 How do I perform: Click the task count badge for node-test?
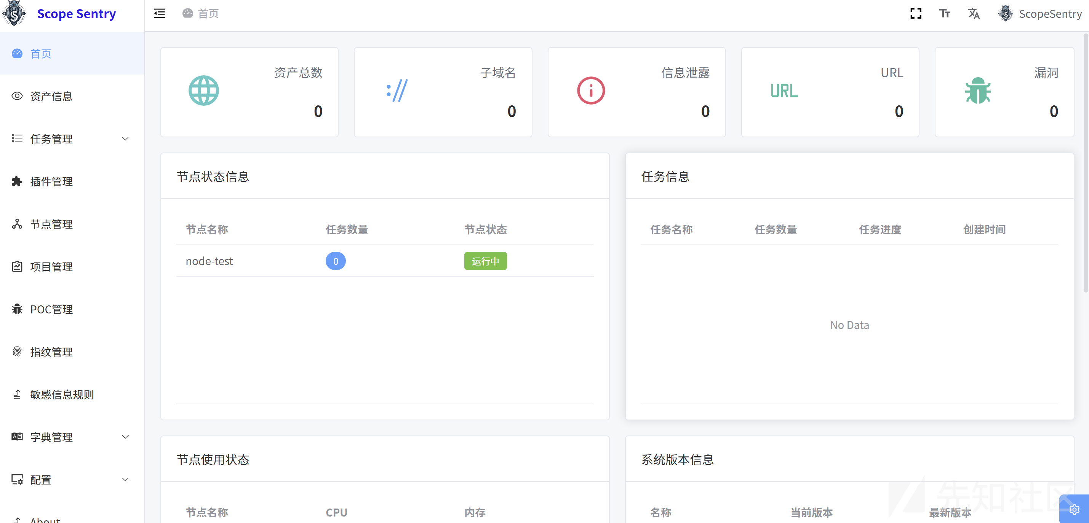point(335,261)
